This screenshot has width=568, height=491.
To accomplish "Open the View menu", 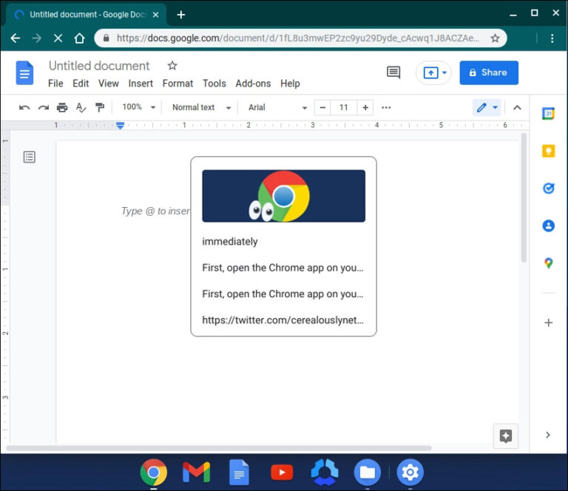I will (x=108, y=84).
